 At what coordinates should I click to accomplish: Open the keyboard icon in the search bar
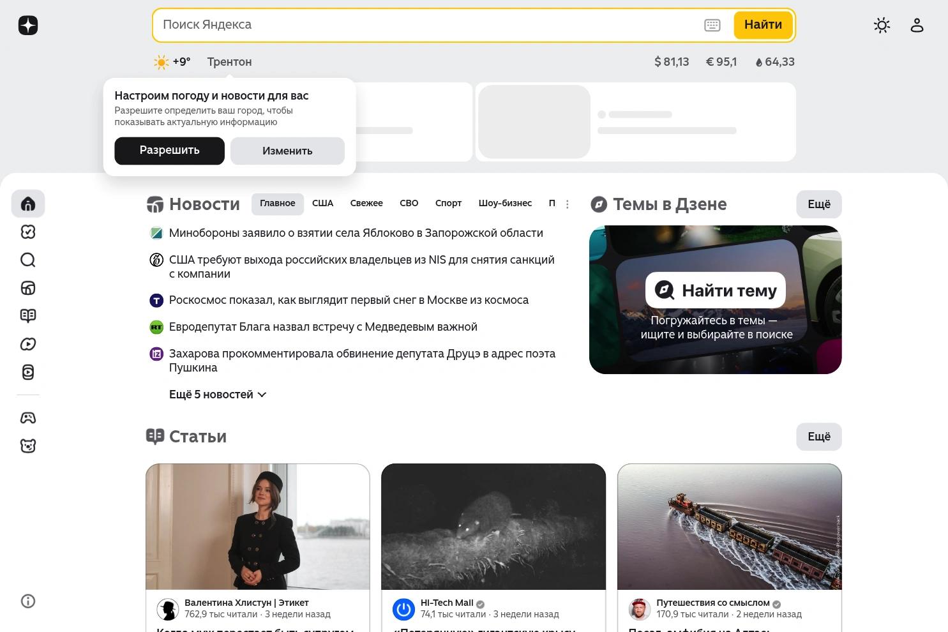(x=711, y=25)
